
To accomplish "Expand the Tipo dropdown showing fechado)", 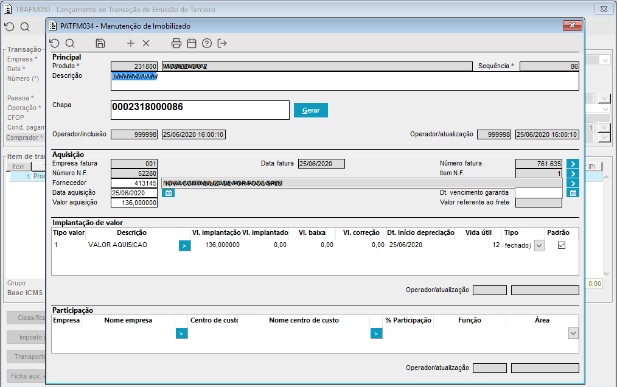I will pyautogui.click(x=539, y=246).
